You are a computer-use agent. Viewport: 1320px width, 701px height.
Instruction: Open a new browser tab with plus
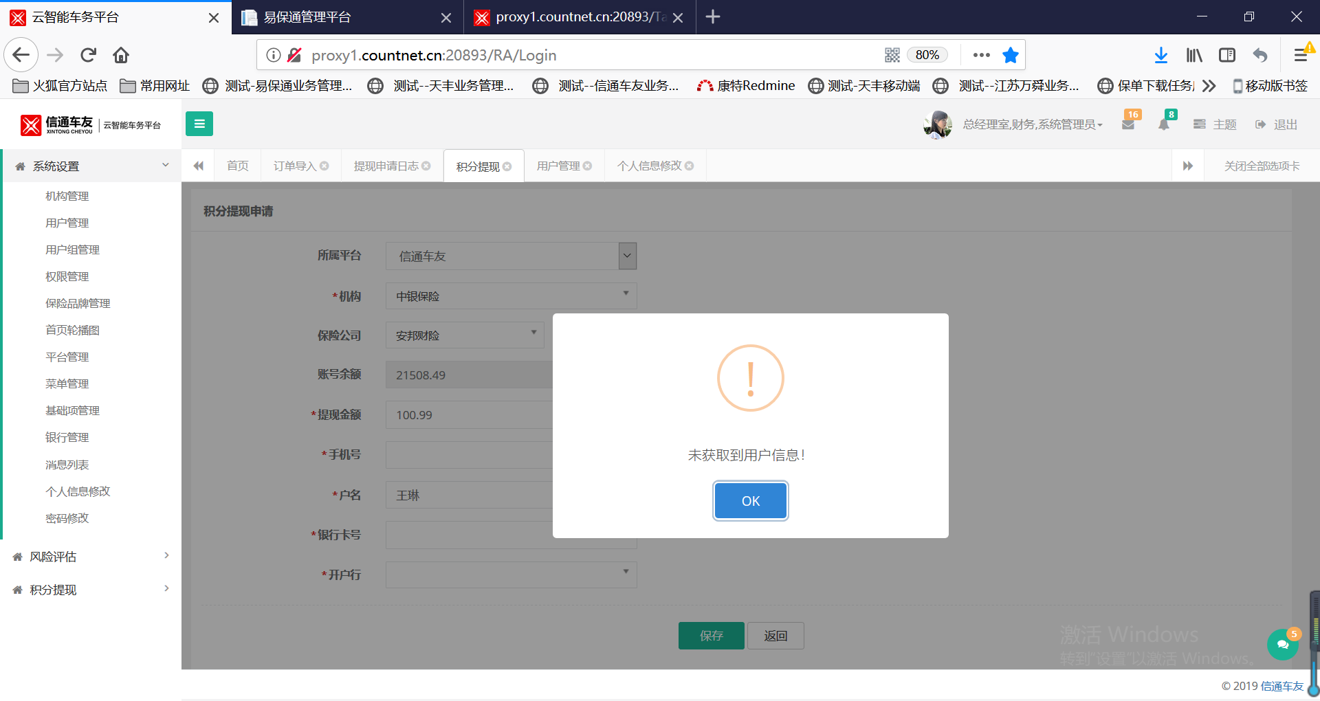pyautogui.click(x=713, y=16)
